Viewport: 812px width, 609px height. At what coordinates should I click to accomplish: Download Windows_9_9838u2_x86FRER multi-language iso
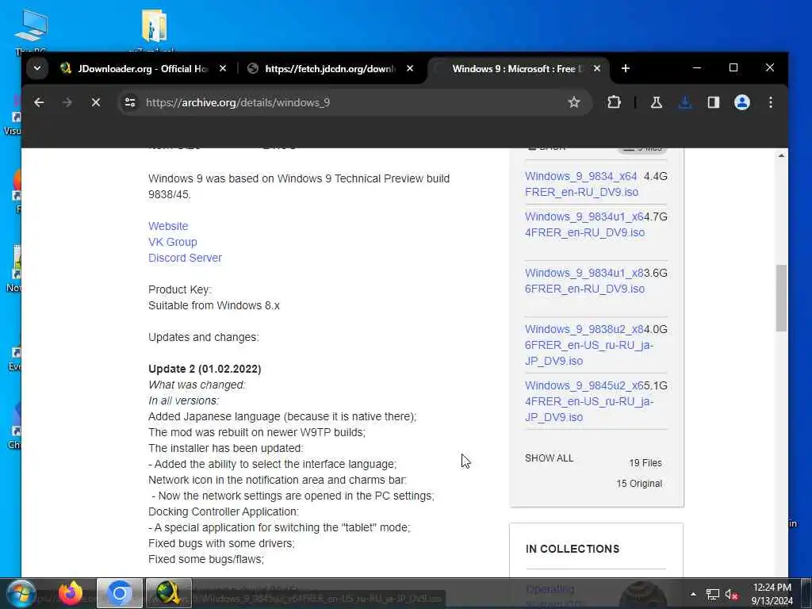[589, 345]
